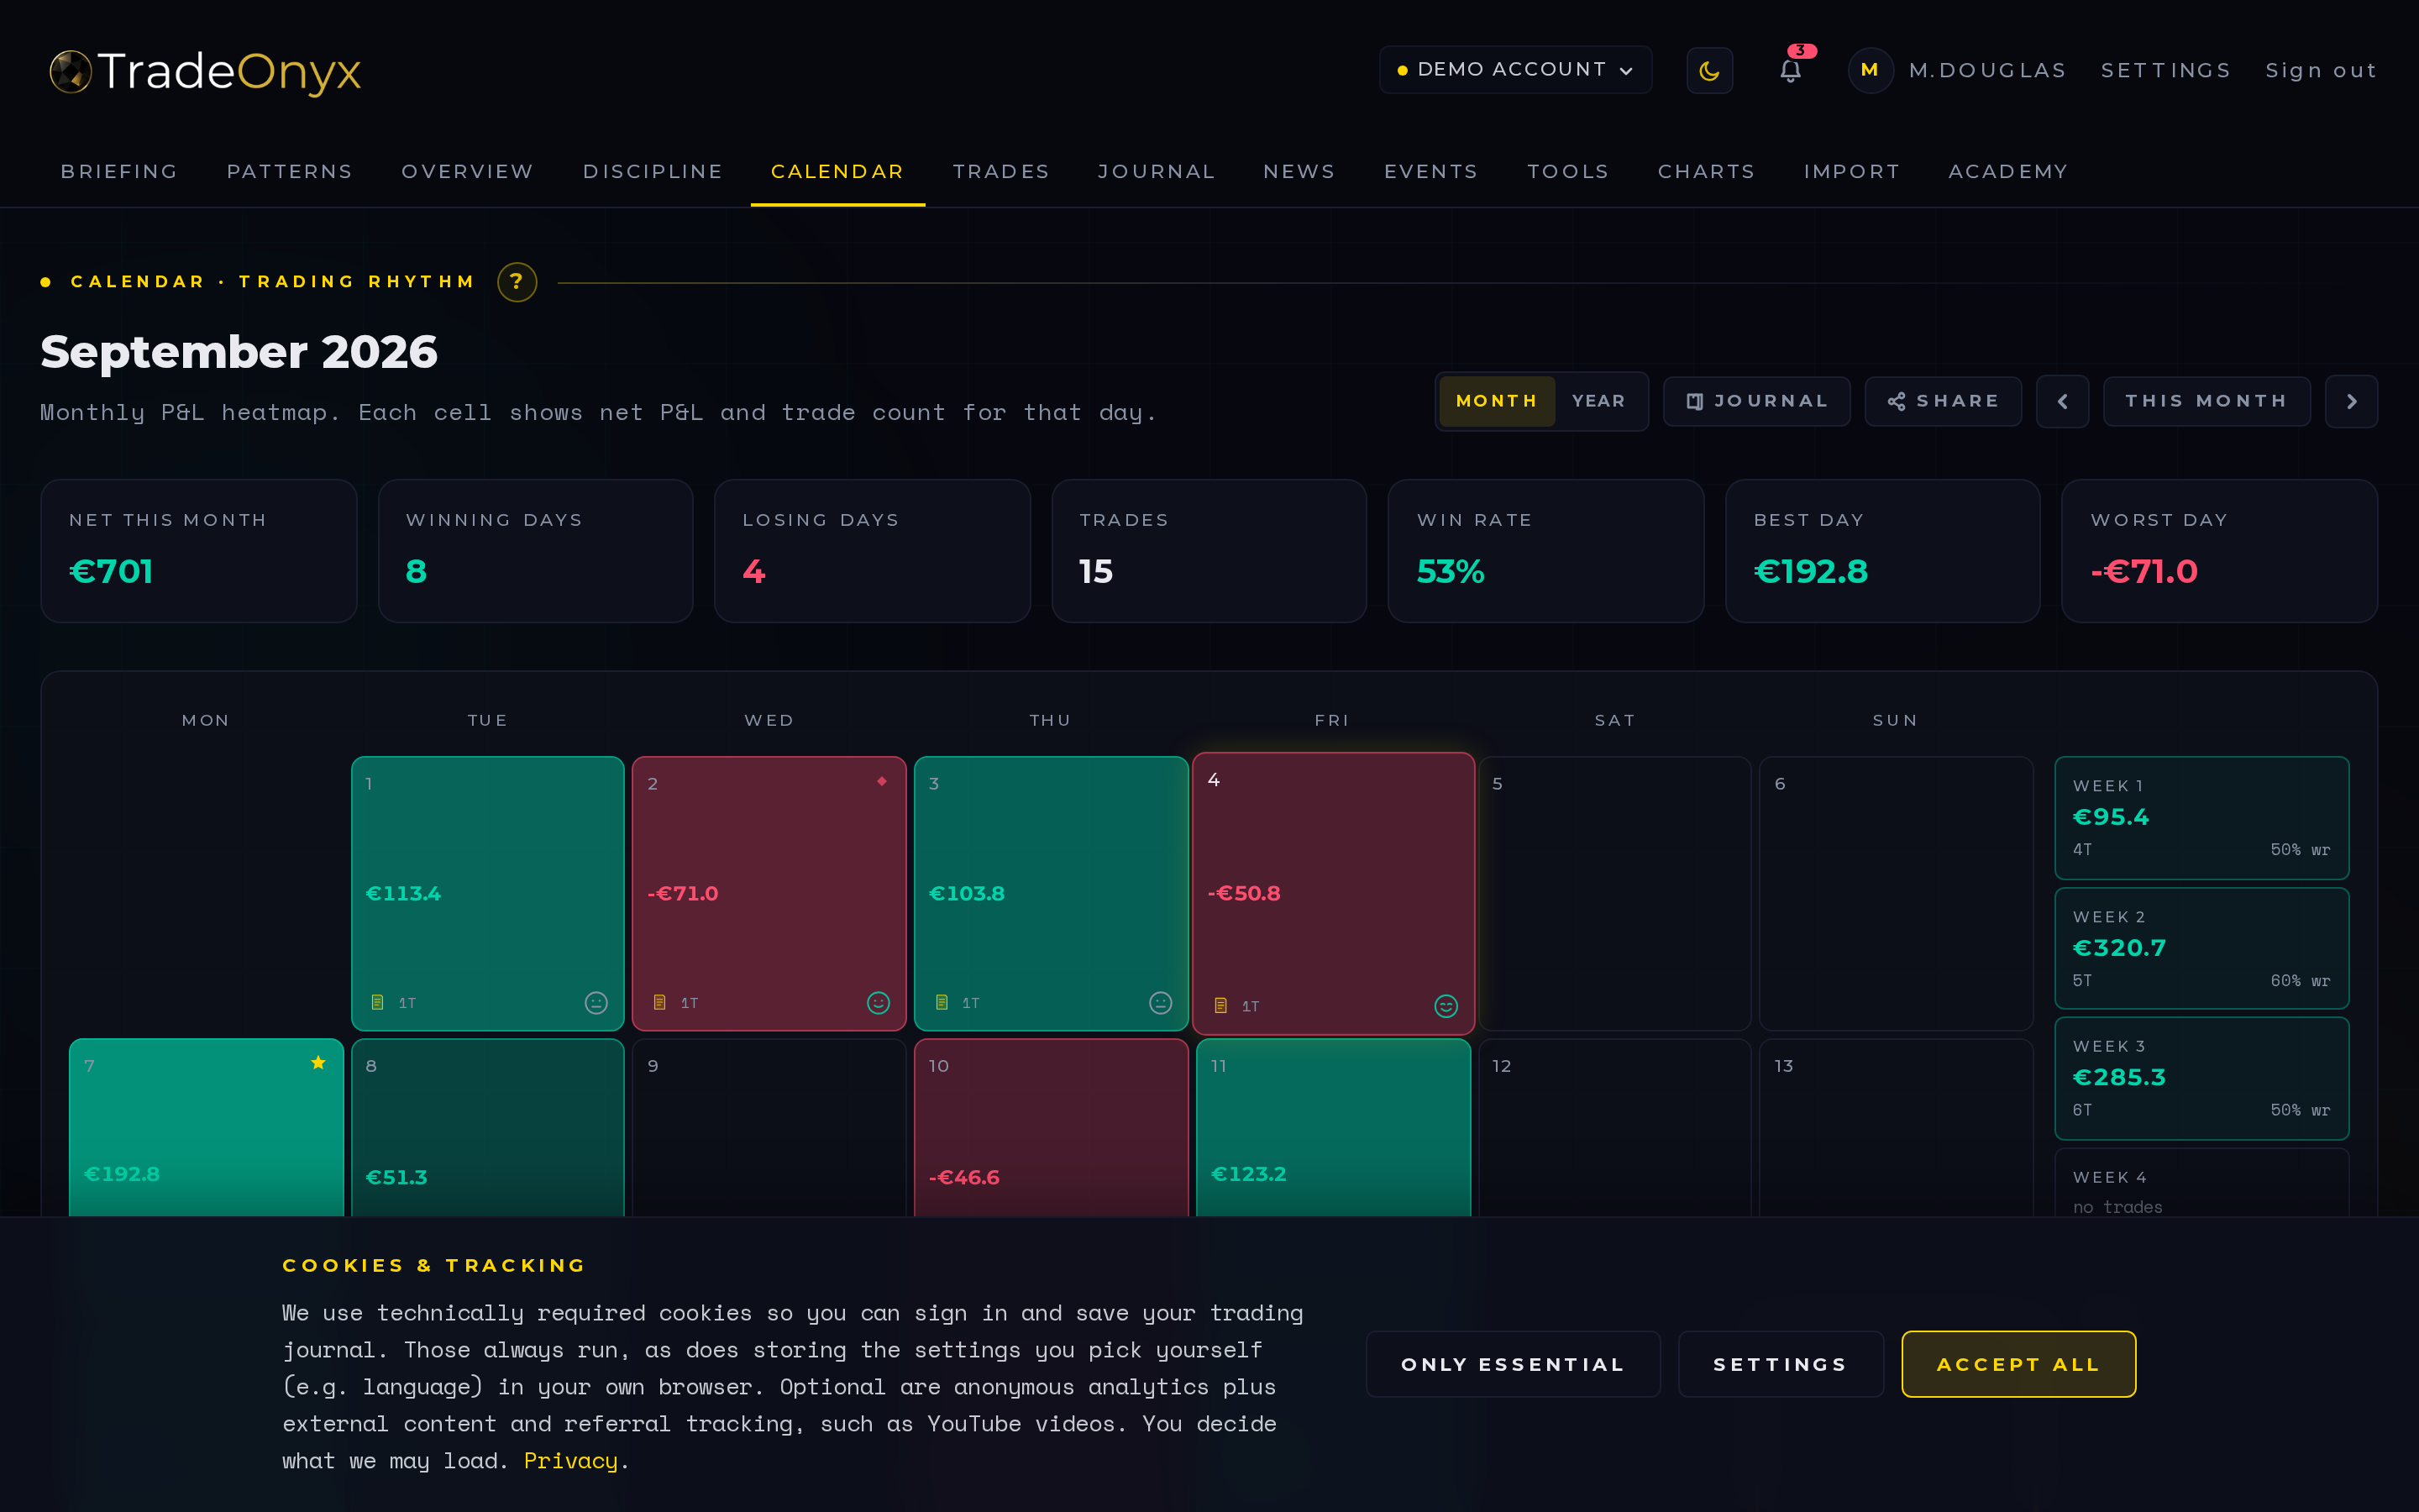This screenshot has width=2419, height=1512.
Task: Open the Week 2 summary card
Action: (x=2201, y=948)
